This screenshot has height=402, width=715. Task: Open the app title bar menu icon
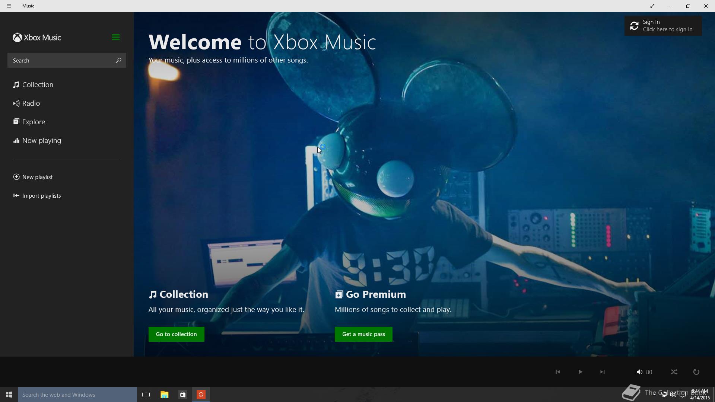pyautogui.click(x=9, y=6)
